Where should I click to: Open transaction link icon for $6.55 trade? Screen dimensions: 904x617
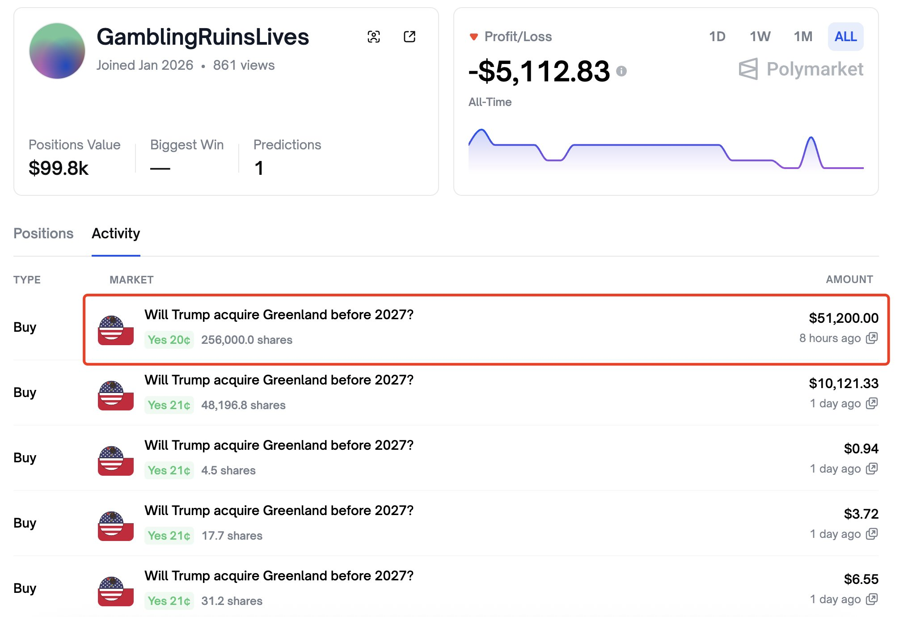tap(871, 599)
